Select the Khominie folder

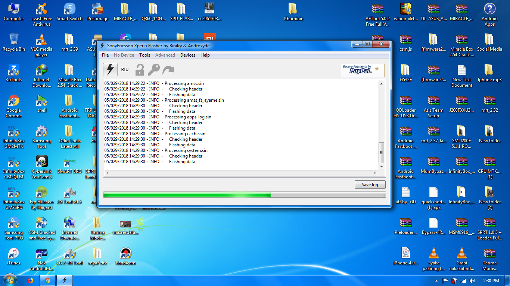click(294, 12)
